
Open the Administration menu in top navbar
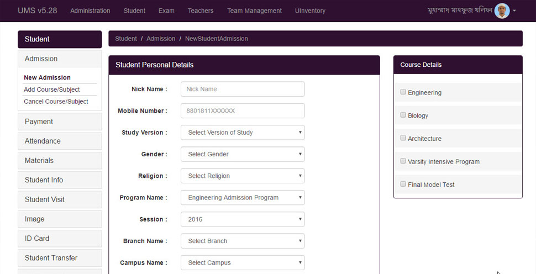click(90, 11)
